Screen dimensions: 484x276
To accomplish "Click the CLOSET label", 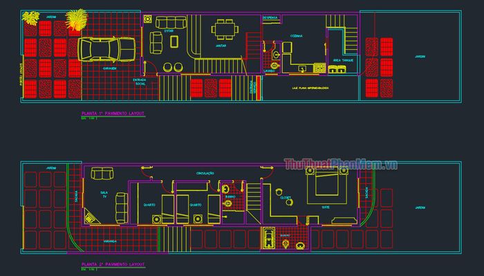I will (x=285, y=198).
